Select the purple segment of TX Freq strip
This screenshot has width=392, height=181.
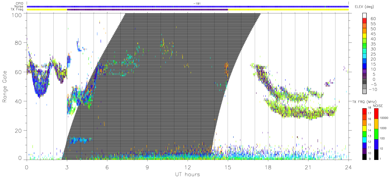click(147, 10)
